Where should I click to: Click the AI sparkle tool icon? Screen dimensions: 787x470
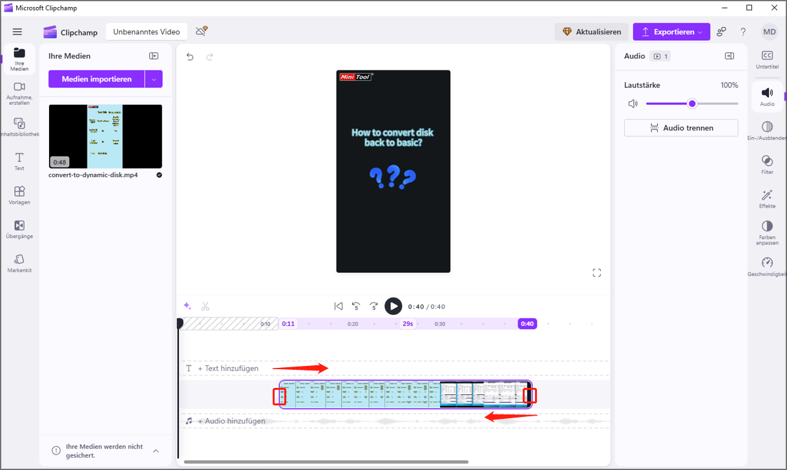pyautogui.click(x=187, y=306)
